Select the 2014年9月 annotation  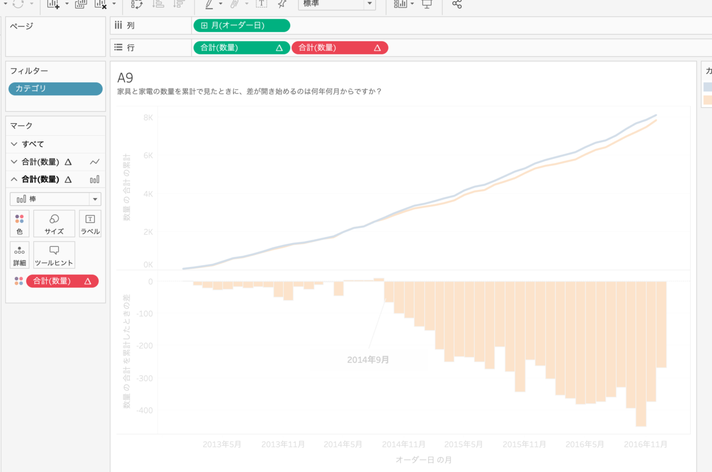[x=368, y=359]
